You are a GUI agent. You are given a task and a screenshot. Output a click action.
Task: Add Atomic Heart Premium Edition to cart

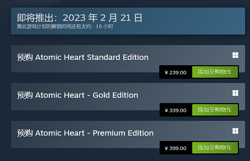coord(215,148)
